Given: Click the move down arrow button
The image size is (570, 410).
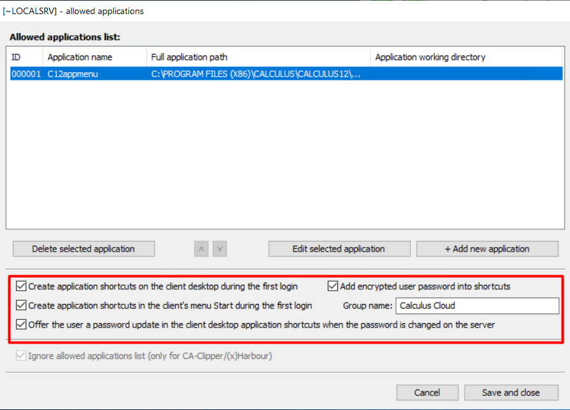Looking at the screenshot, I should click(219, 249).
